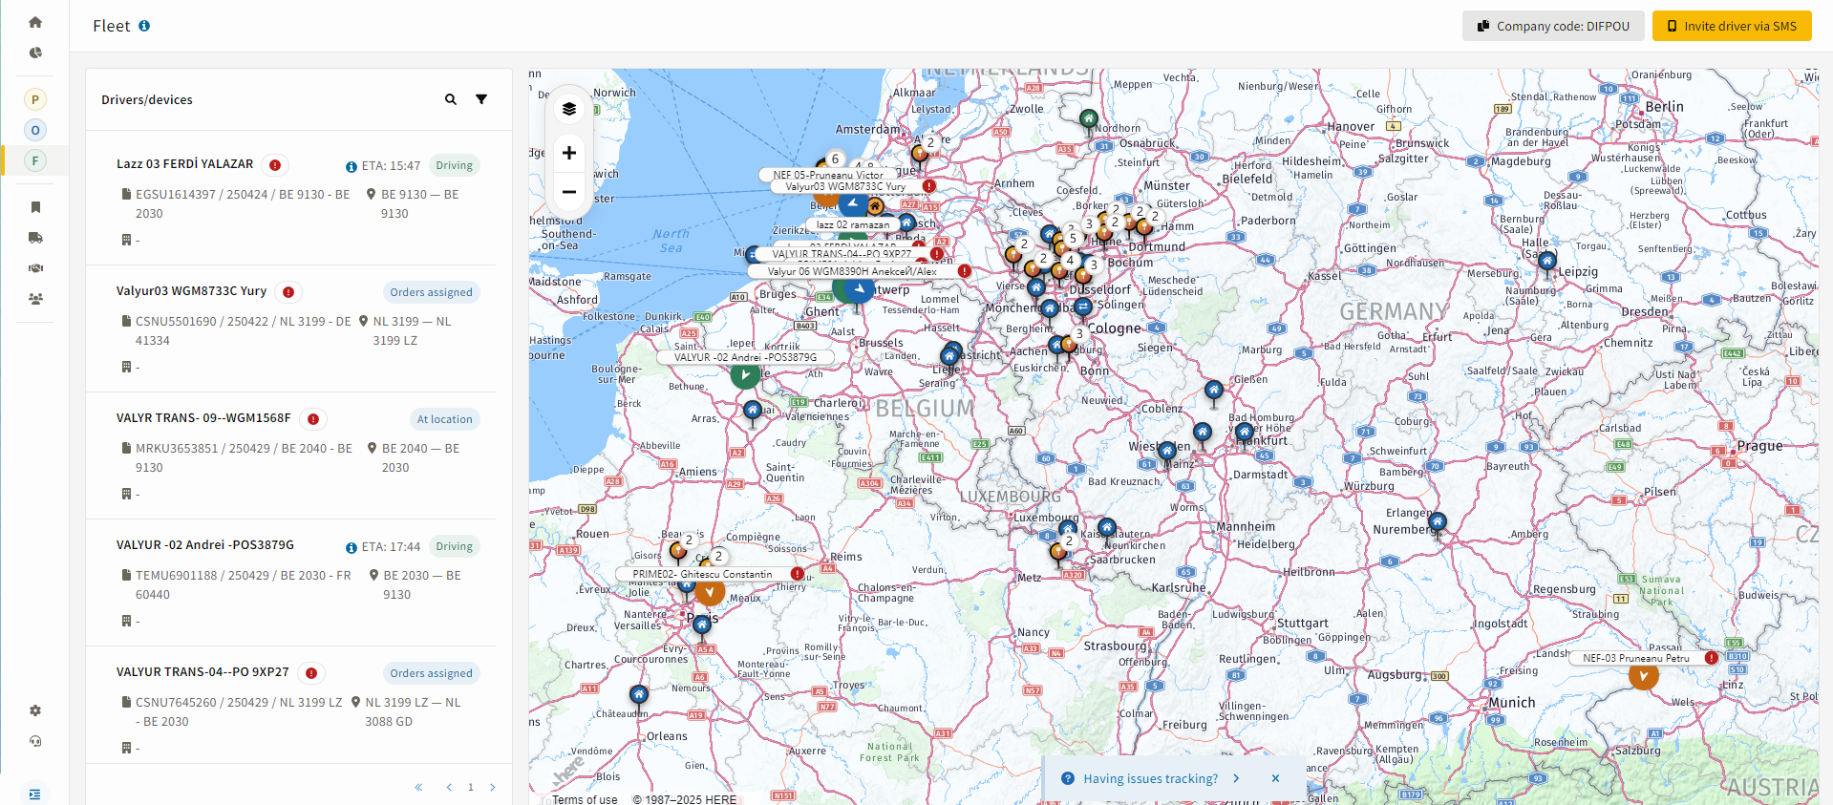Image resolution: width=1833 pixels, height=805 pixels.
Task: Click Invite driver via SMS
Action: click(1732, 26)
